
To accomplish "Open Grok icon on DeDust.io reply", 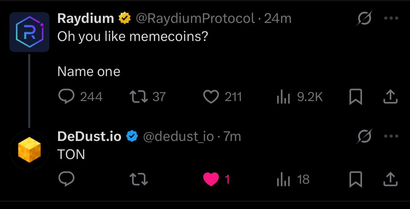I will click(x=364, y=136).
